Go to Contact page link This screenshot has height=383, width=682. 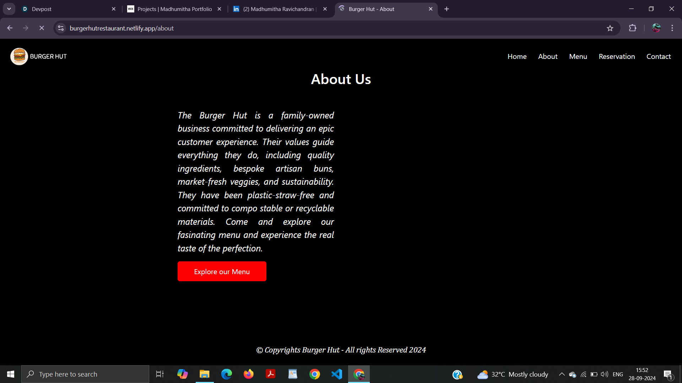click(x=658, y=56)
